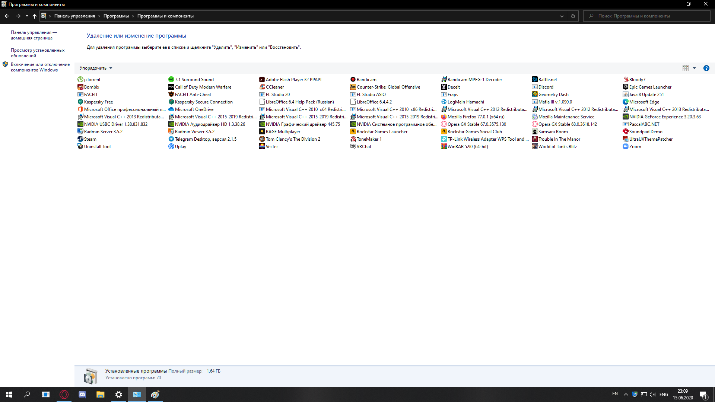
Task: Open the Windows Start menu
Action: click(9, 395)
